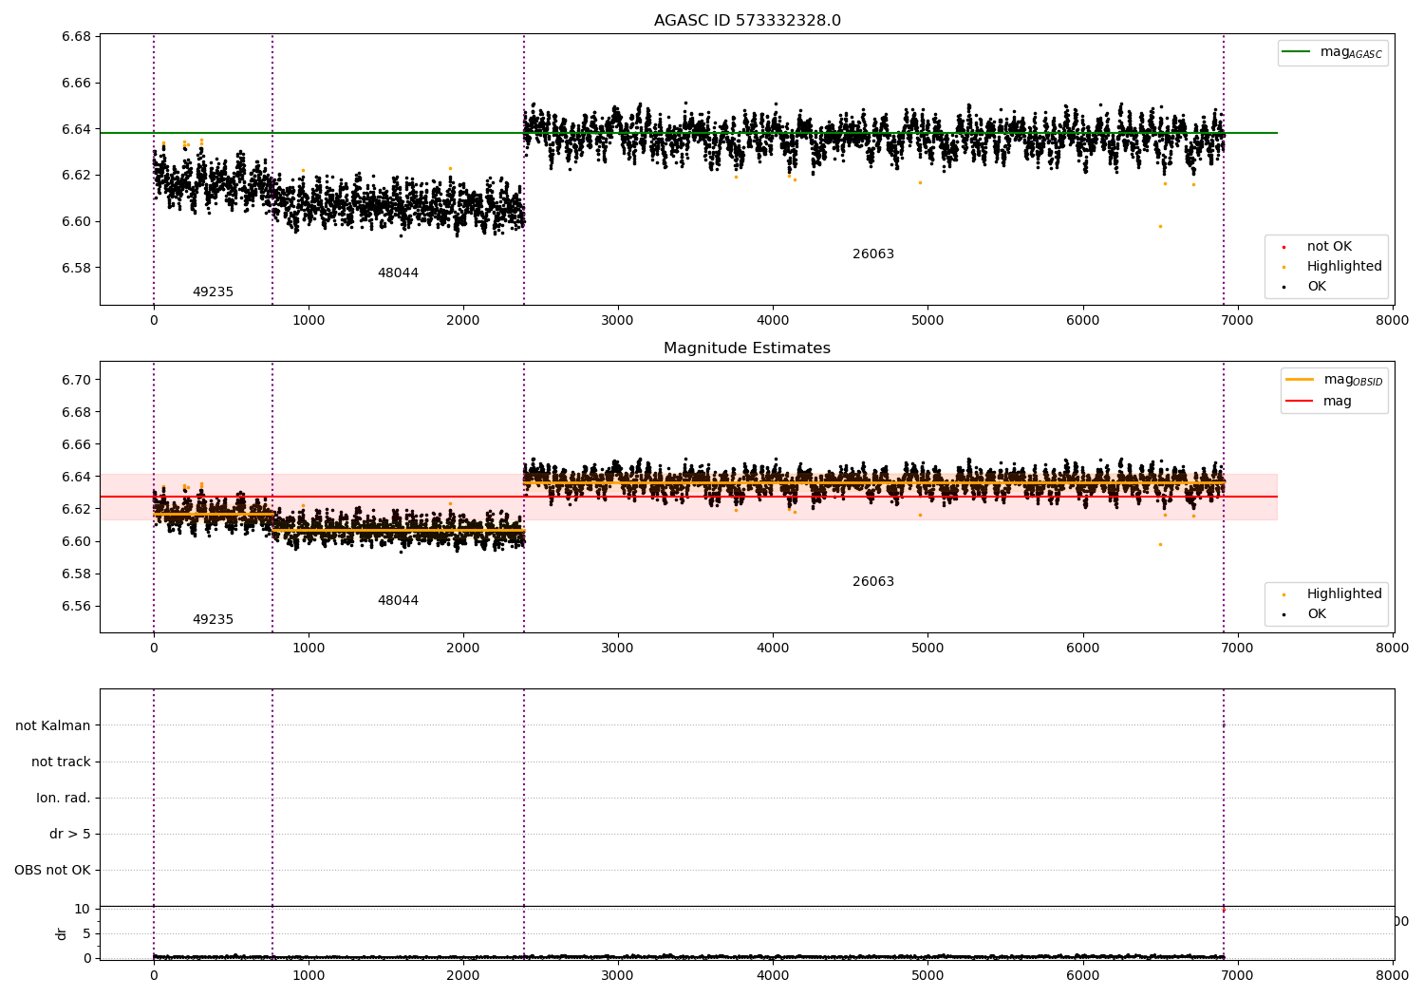Select the green mag AGASC legend entry

1333,52
